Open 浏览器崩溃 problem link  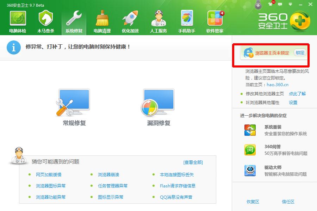tap(108, 174)
